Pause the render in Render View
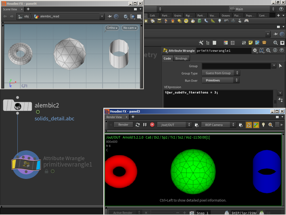The image size is (286, 215). [x=145, y=125]
